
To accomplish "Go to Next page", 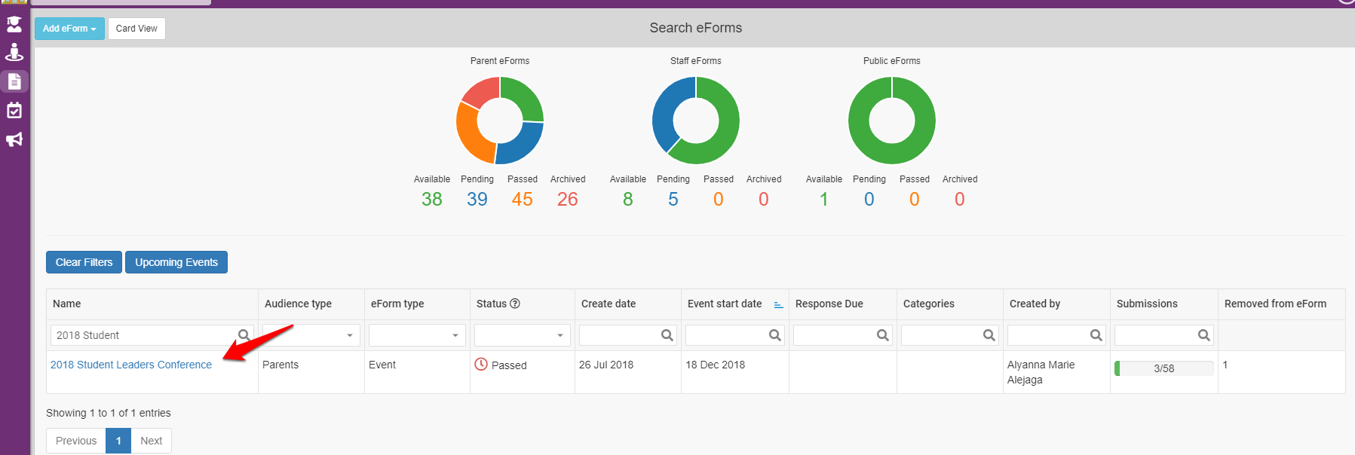I will (x=151, y=441).
